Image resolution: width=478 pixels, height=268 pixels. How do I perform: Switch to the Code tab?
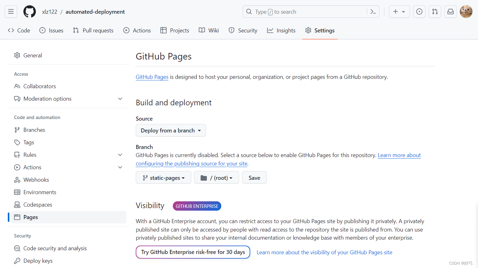(19, 30)
